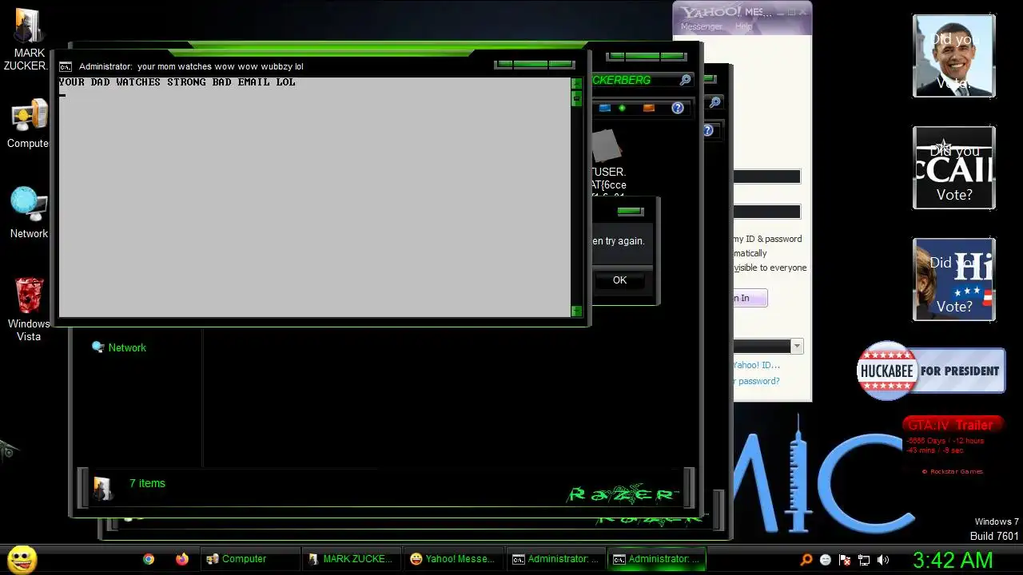Open the Action Center flag tray icon
Image resolution: width=1023 pixels, height=575 pixels.
pos(845,560)
